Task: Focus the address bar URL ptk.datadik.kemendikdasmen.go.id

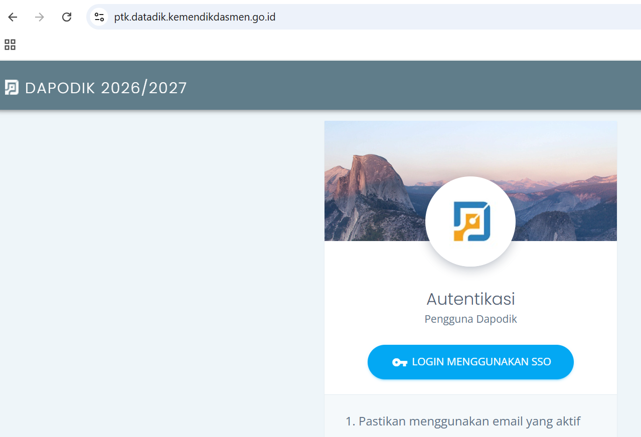Action: tap(195, 17)
